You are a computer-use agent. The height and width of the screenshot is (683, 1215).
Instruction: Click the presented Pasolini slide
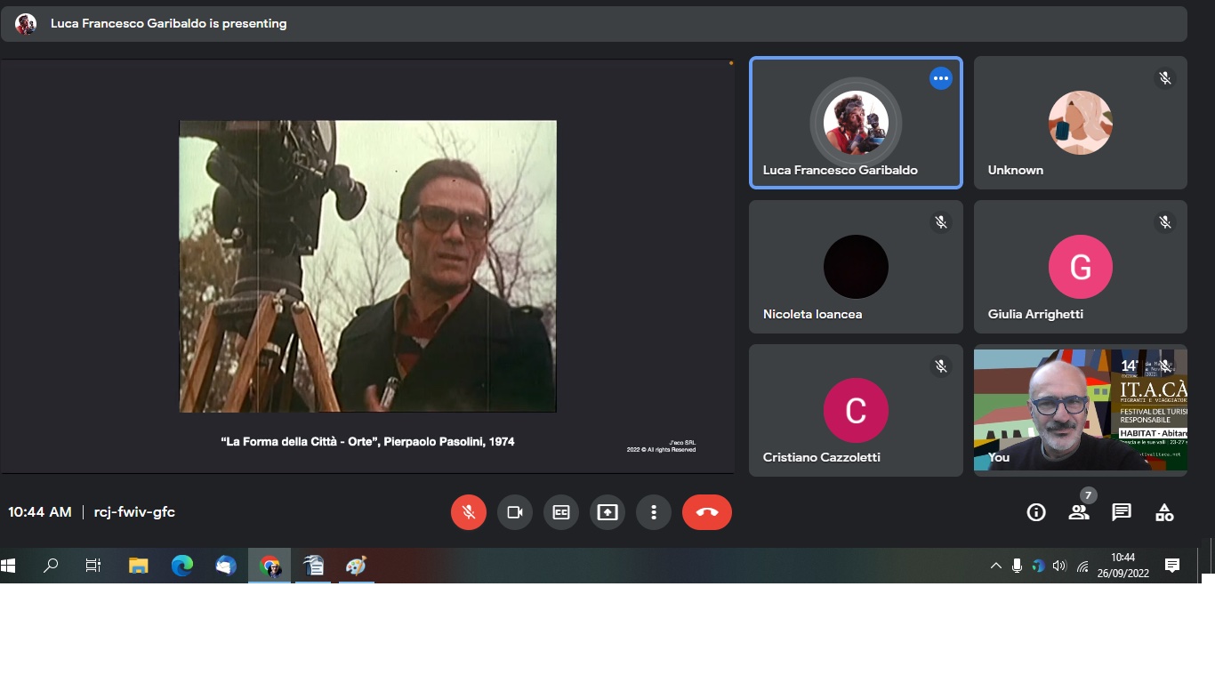click(367, 267)
